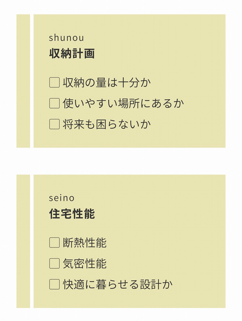Click the 断熱性能 item text

(x=85, y=243)
